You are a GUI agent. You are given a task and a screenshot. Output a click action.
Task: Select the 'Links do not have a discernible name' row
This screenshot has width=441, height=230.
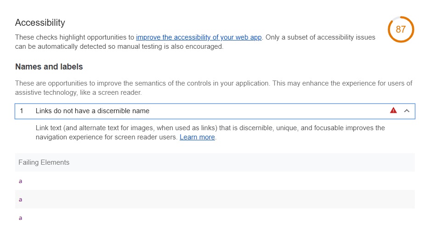tap(215, 111)
